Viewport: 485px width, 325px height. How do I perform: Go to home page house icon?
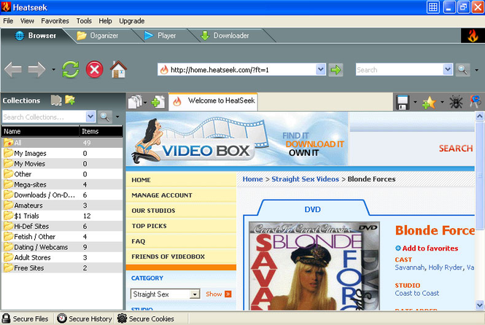click(118, 69)
